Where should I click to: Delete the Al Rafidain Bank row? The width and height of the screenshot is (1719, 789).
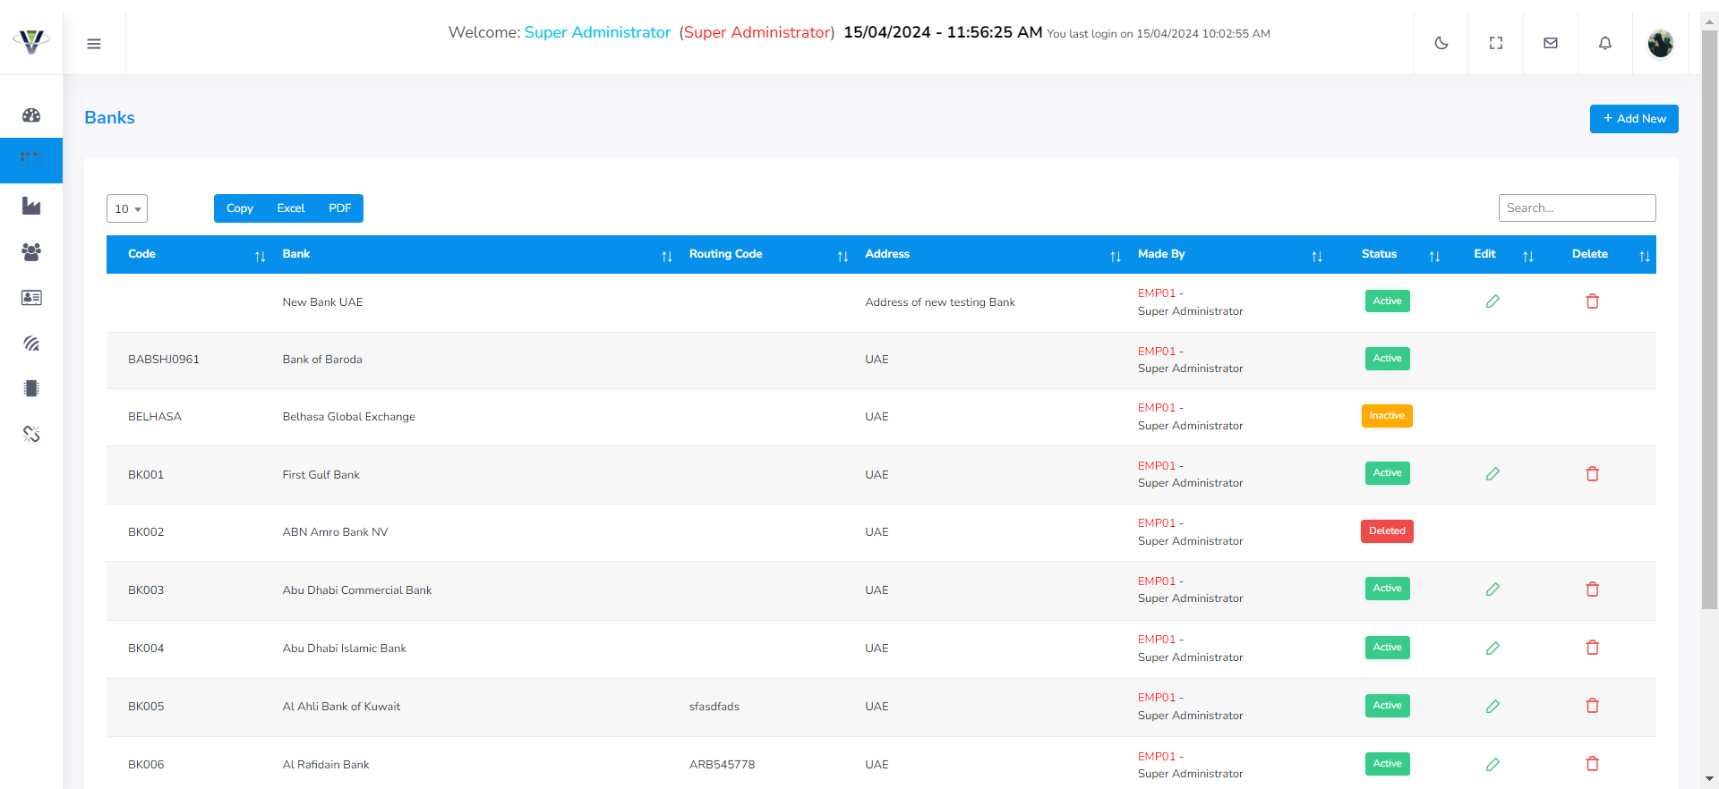point(1593,764)
